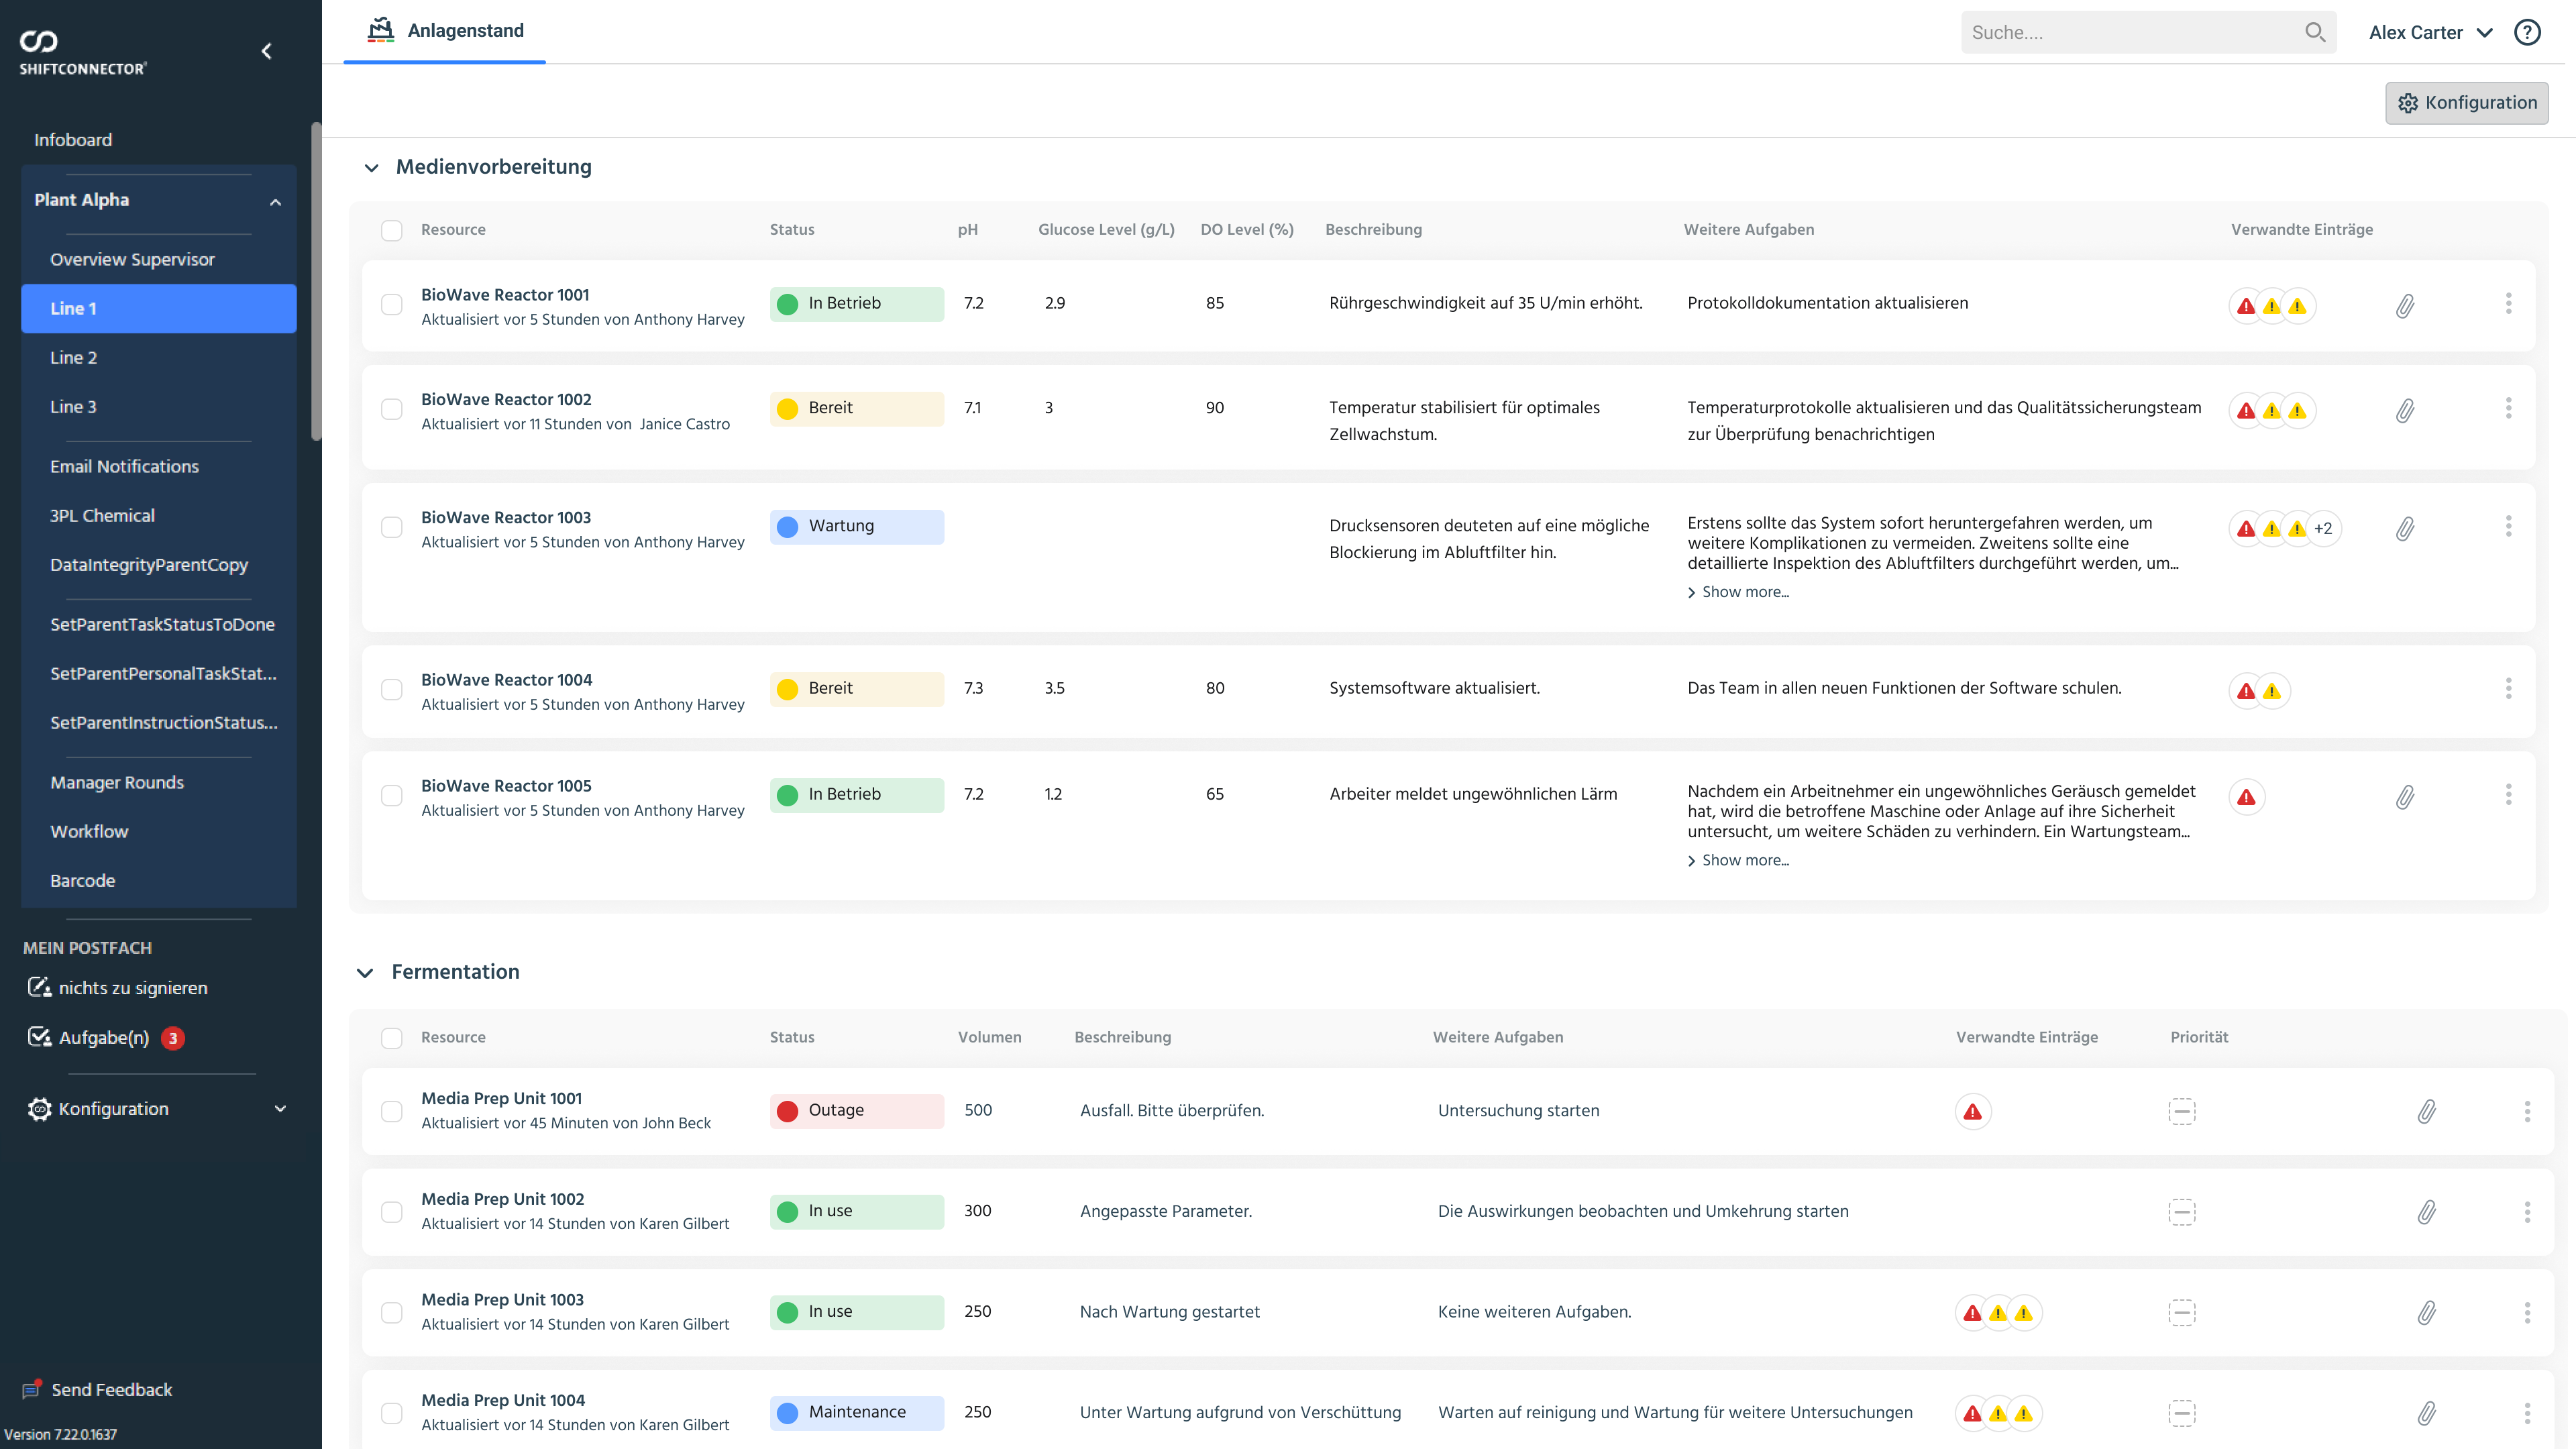Screen dimensions: 2576x1449
Task: Open attachment paperclip for BioWave Reactor 1005
Action: tap(2405, 797)
